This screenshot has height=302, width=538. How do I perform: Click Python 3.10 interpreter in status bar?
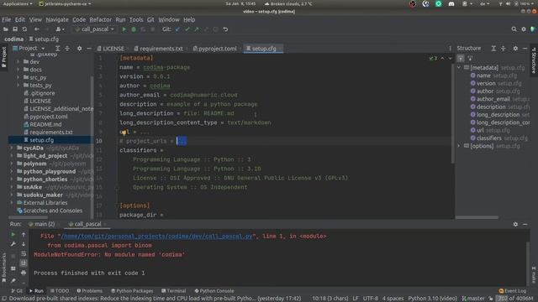pos(432,299)
